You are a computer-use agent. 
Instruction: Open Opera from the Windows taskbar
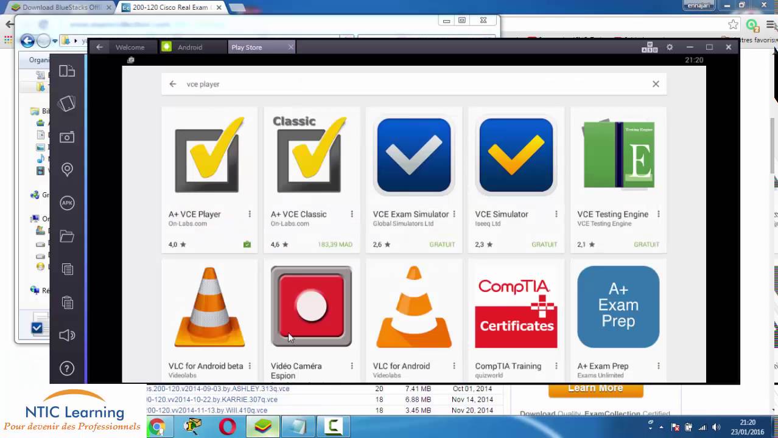tap(228, 427)
